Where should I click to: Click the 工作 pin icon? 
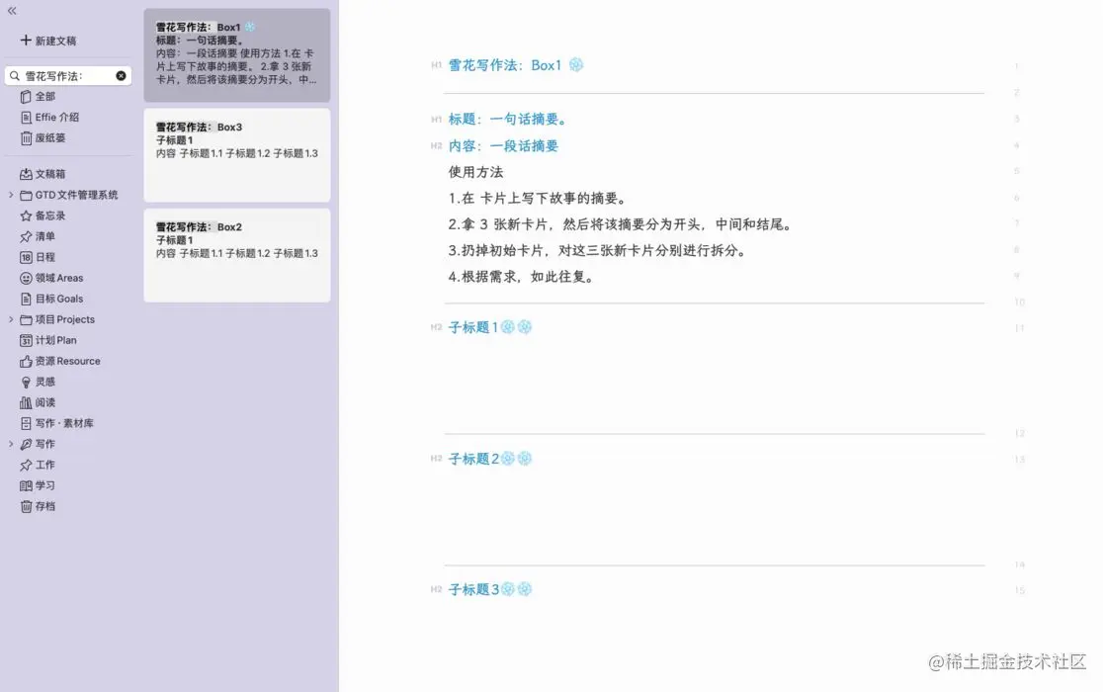tap(26, 466)
